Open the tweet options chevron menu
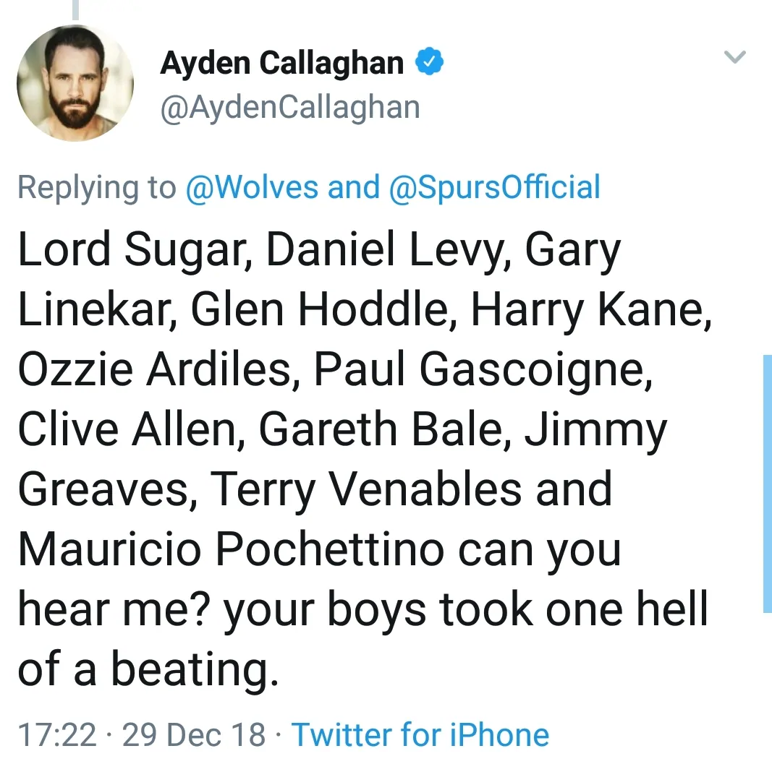 click(x=734, y=58)
